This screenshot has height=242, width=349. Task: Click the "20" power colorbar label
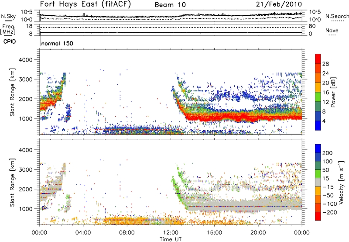[325, 83]
